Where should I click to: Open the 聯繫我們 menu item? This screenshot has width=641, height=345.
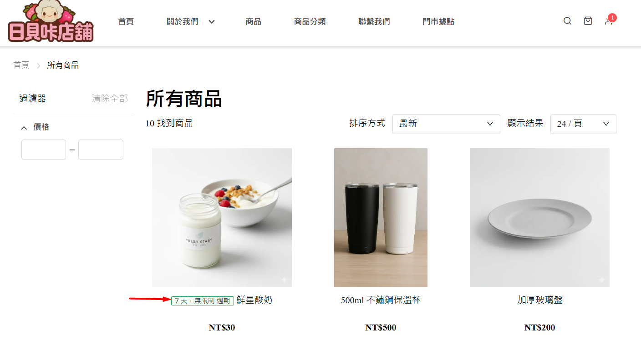tap(374, 22)
